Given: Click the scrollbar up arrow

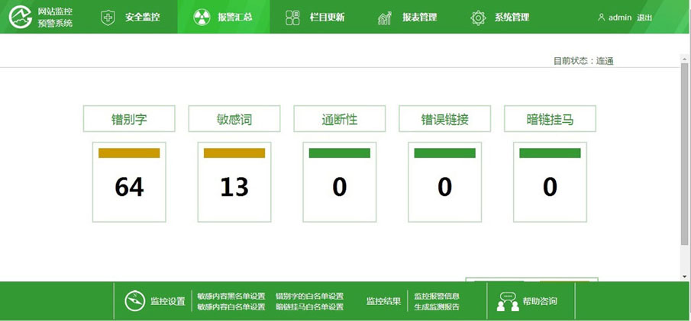Looking at the screenshot, I should pyautogui.click(x=684, y=59).
